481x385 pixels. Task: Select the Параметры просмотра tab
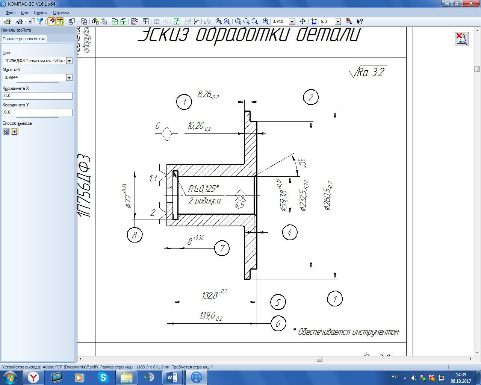tap(24, 39)
